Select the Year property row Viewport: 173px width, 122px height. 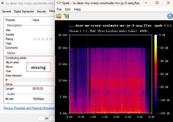(x=29, y=71)
